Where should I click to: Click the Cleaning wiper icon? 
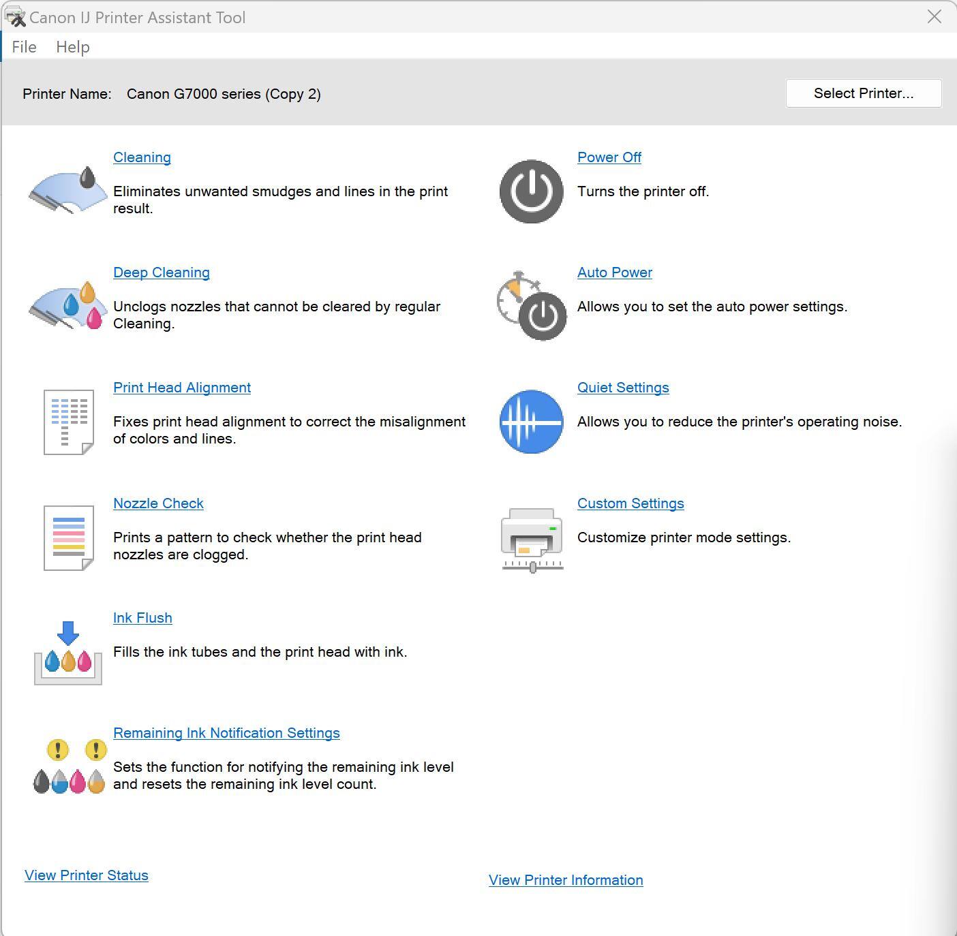pos(68,191)
